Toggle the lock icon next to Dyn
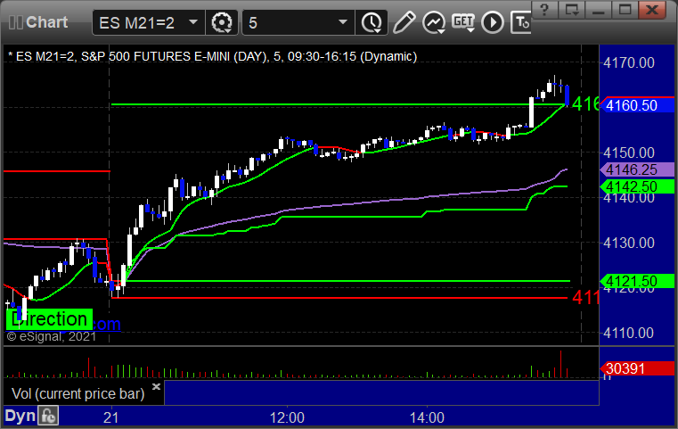The height and width of the screenshot is (429, 678). (48, 416)
